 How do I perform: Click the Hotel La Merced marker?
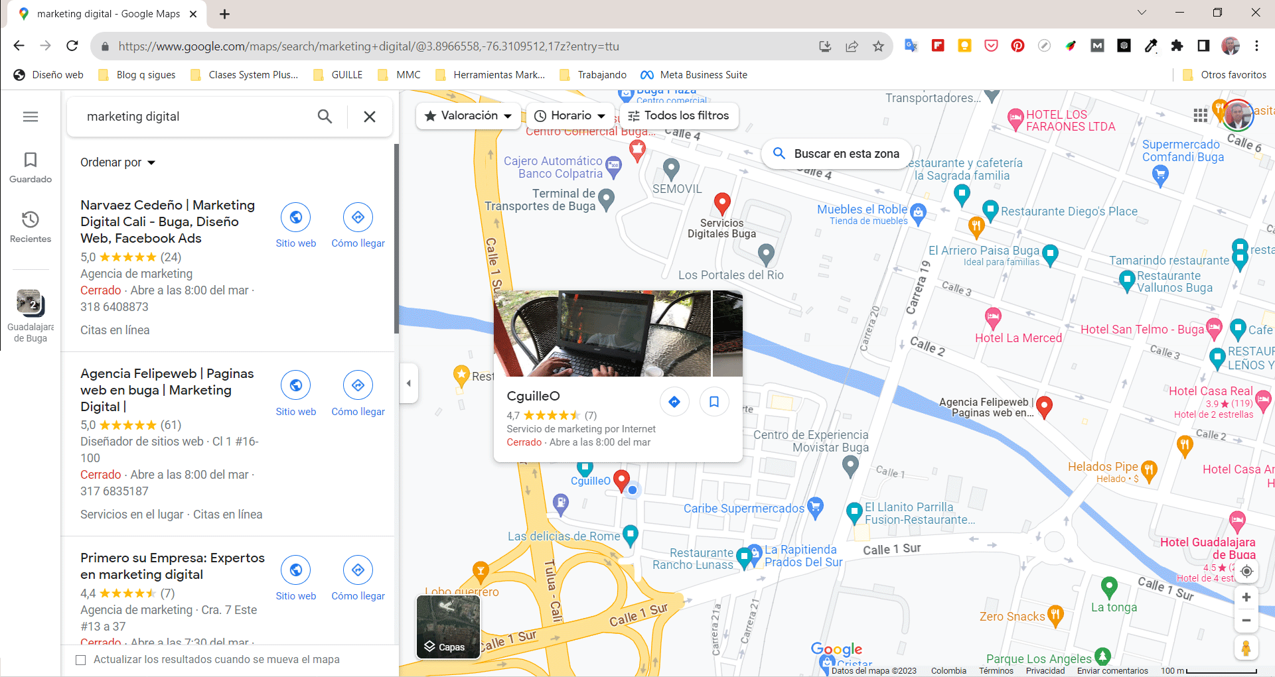[x=993, y=318]
